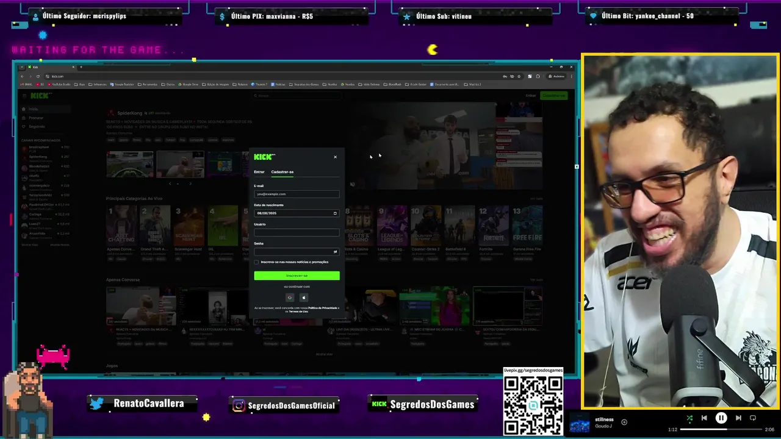Open the Política de Privacidade link

pyautogui.click(x=322, y=308)
